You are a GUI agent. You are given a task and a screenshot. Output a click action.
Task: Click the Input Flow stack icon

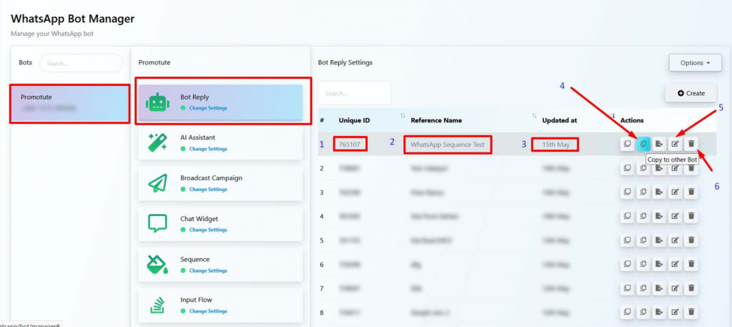[x=157, y=305]
